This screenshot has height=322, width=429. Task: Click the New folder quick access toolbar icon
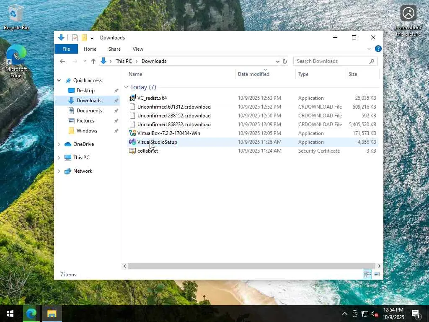(84, 37)
